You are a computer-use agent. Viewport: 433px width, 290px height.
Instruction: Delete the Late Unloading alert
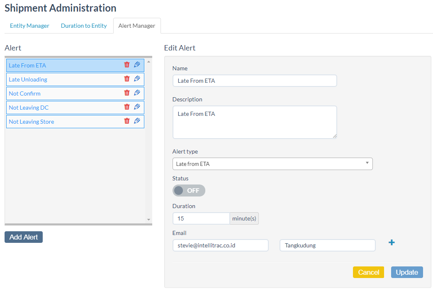(127, 79)
